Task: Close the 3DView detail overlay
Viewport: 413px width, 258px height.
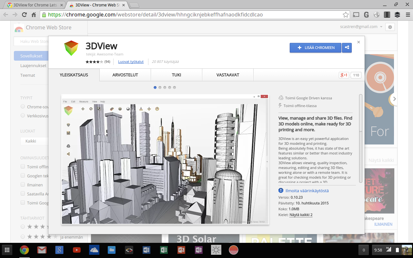Action: point(359,42)
